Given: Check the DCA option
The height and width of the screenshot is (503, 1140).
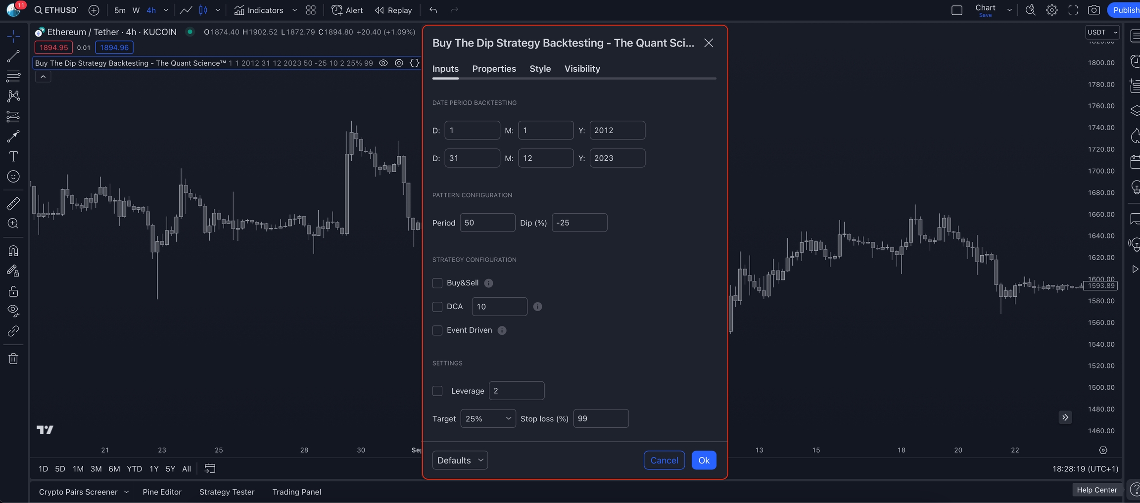Looking at the screenshot, I should pyautogui.click(x=437, y=307).
